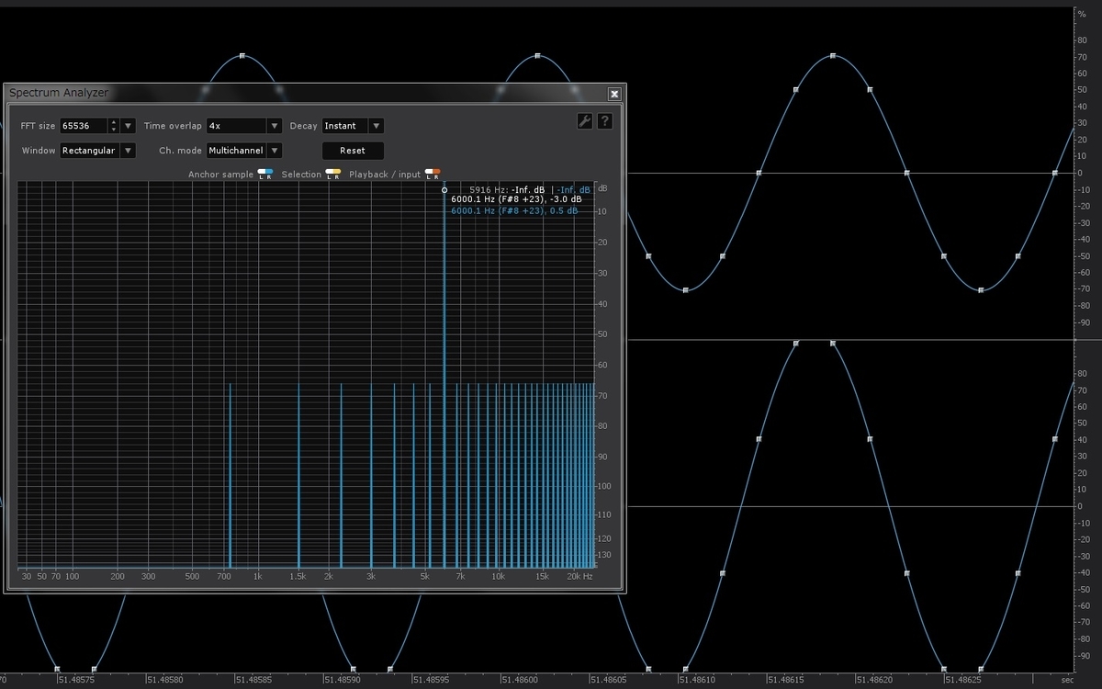Viewport: 1102px width, 689px height.
Task: Open the Time overlap 4x dropdown
Action: tap(243, 126)
